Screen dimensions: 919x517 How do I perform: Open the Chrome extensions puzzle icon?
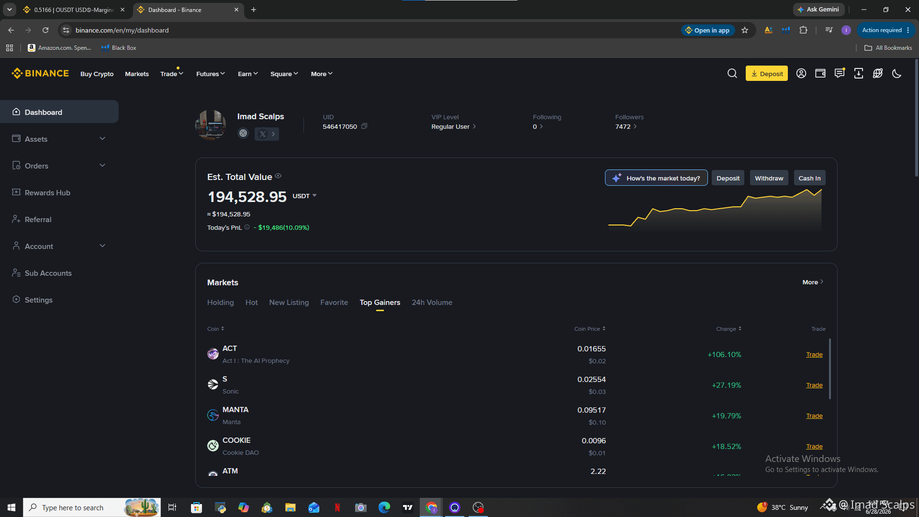(x=803, y=30)
